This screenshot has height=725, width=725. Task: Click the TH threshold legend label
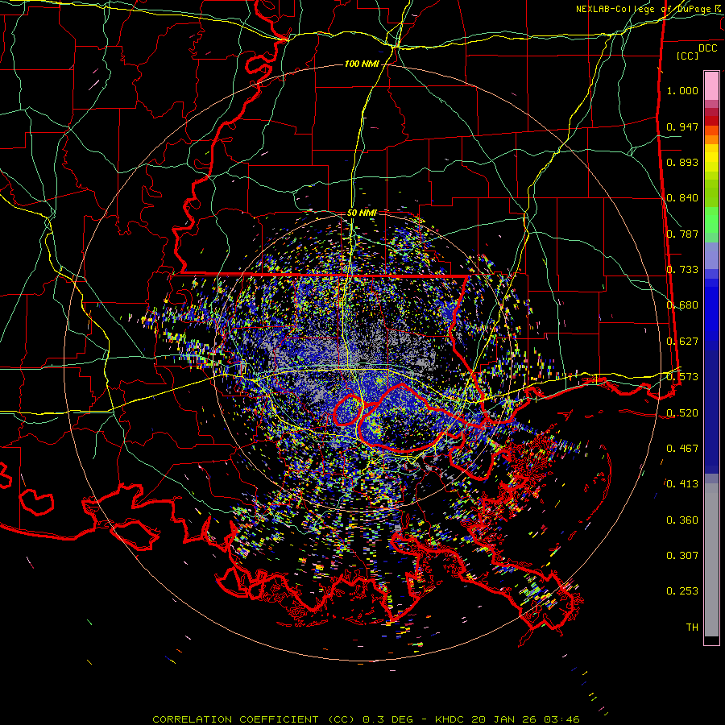(692, 628)
